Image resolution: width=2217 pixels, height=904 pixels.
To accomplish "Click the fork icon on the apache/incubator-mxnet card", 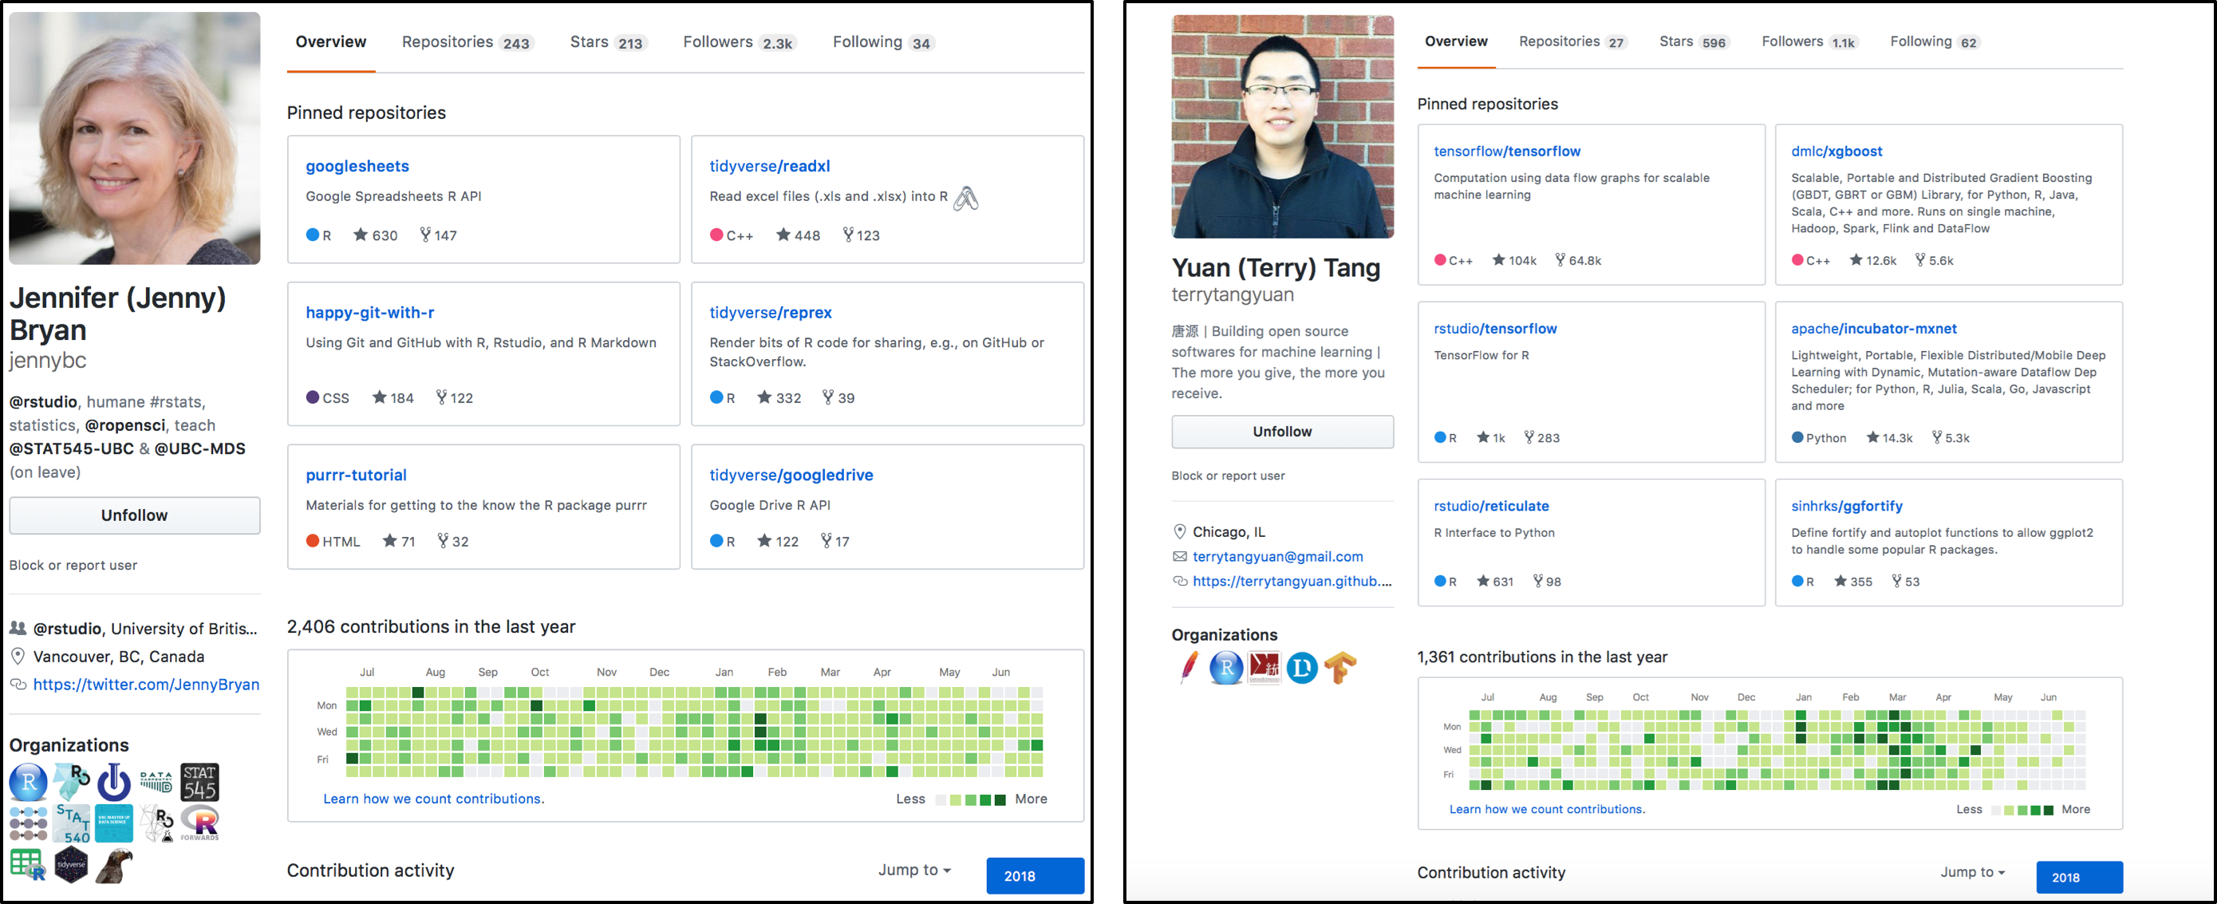I will tap(1936, 436).
